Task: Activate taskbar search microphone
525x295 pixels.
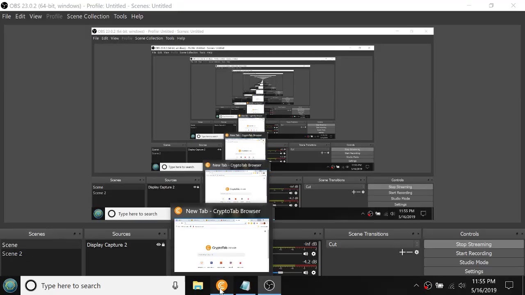Action: (x=175, y=286)
